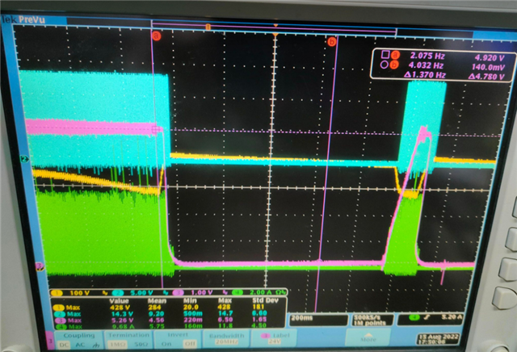This screenshot has width=517, height=352.
Task: Click cursor a frequency value 2.075 Hz
Action: click(427, 56)
